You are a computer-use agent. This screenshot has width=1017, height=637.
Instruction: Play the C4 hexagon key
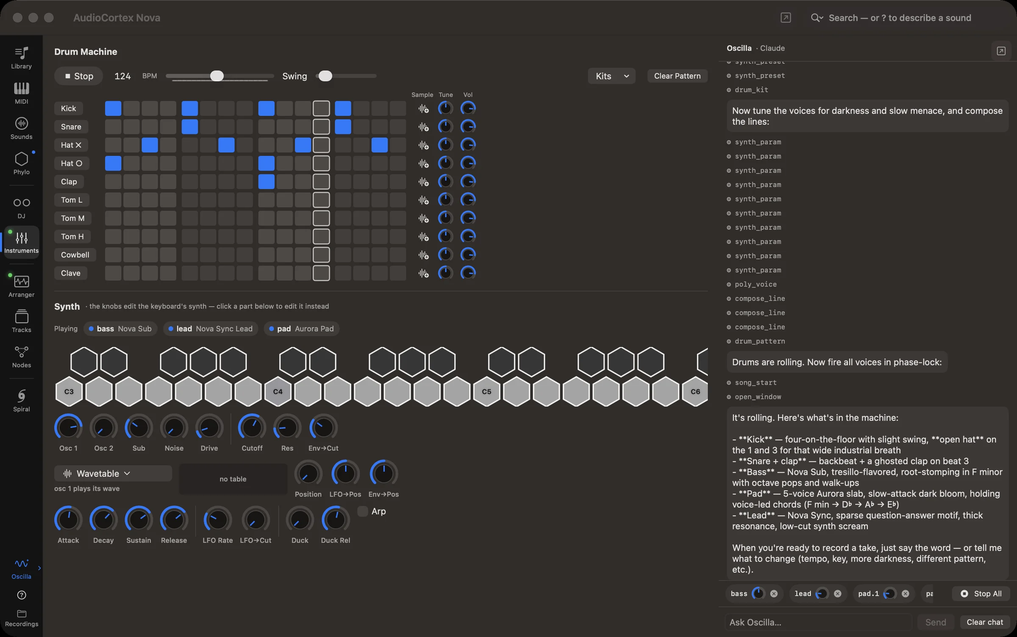[x=278, y=391]
